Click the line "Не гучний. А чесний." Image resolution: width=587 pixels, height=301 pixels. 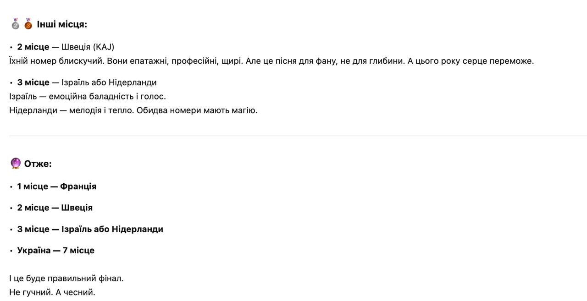pos(52,292)
